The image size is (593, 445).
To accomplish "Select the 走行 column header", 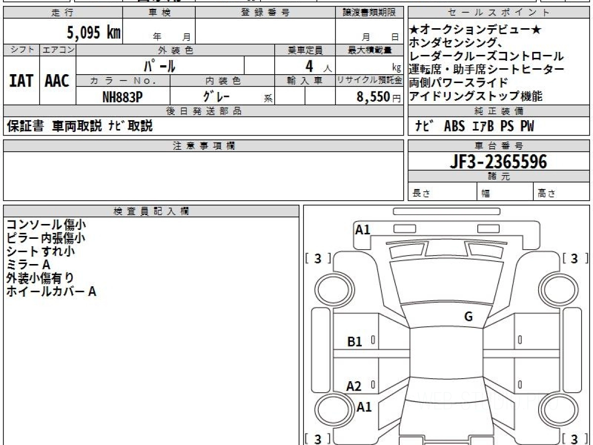I will (63, 13).
